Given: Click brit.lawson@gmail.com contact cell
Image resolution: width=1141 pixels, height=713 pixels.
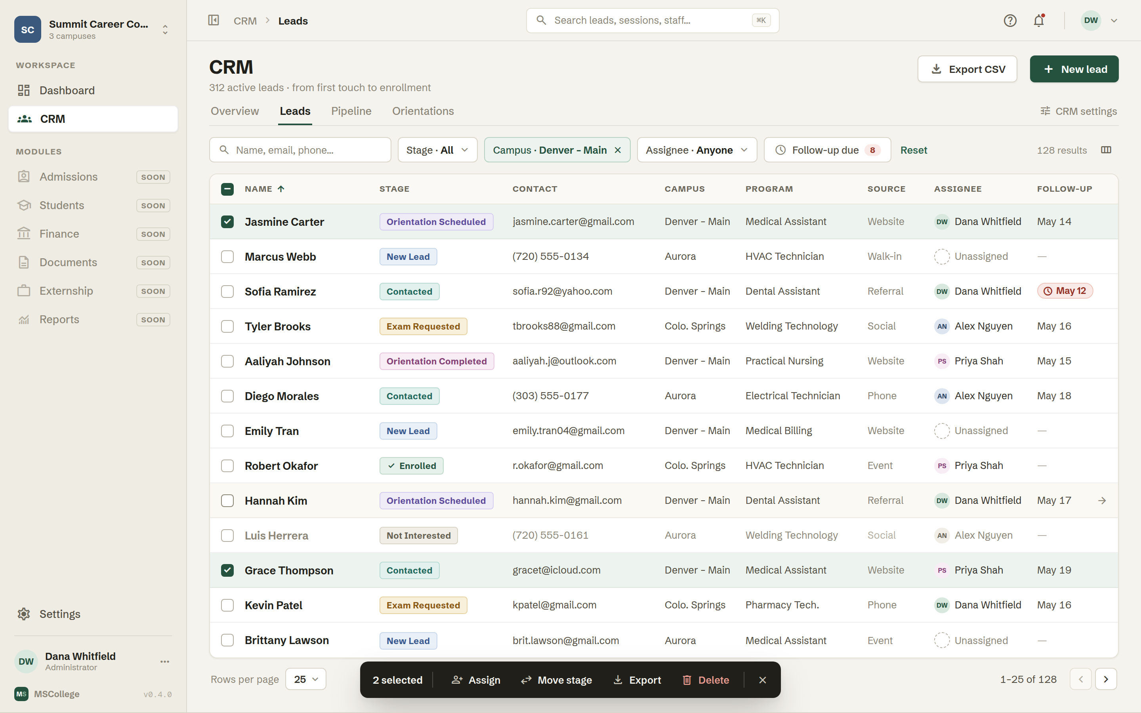Looking at the screenshot, I should [565, 641].
